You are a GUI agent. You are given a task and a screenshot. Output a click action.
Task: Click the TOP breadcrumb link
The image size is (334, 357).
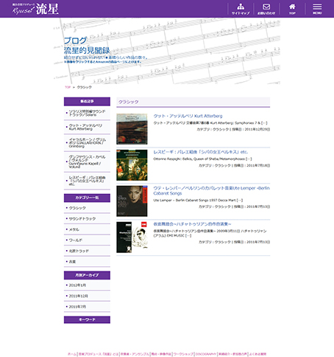click(x=68, y=87)
